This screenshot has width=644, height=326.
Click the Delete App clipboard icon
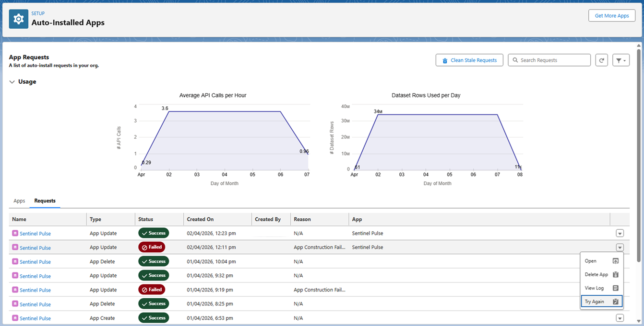coord(615,275)
